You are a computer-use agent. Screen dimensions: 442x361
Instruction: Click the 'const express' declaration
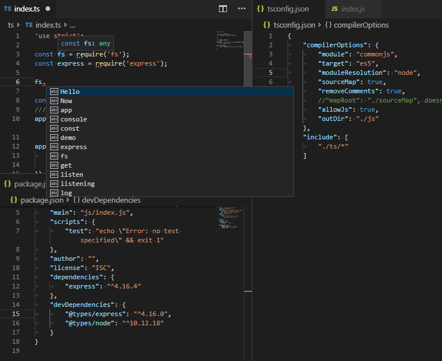click(59, 64)
